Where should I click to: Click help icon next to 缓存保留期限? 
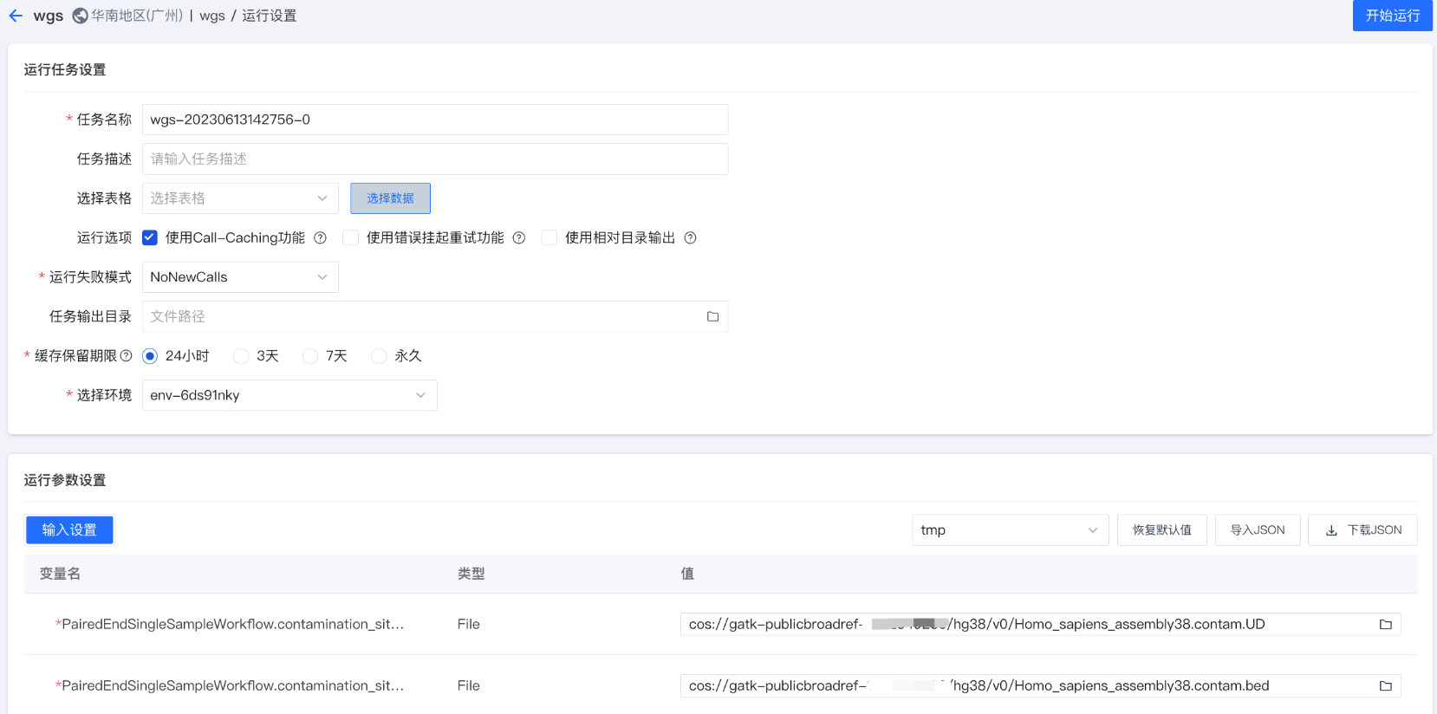click(127, 356)
